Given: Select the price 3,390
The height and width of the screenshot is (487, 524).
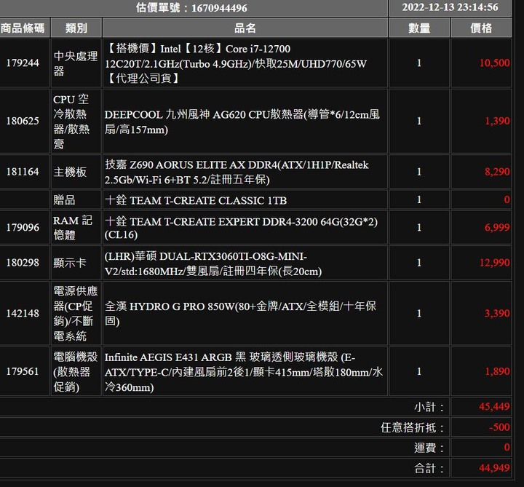Looking at the screenshot, I should (497, 314).
